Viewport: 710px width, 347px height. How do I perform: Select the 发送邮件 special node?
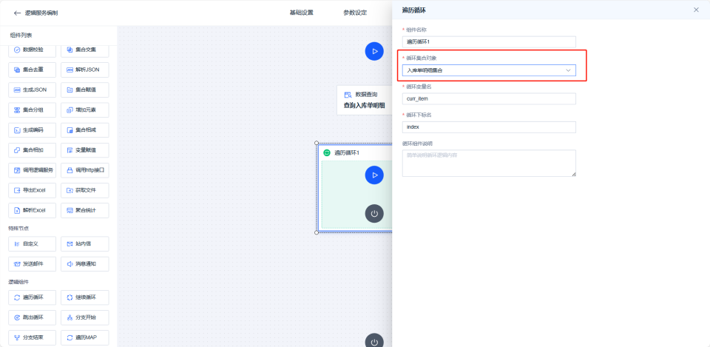pos(32,263)
